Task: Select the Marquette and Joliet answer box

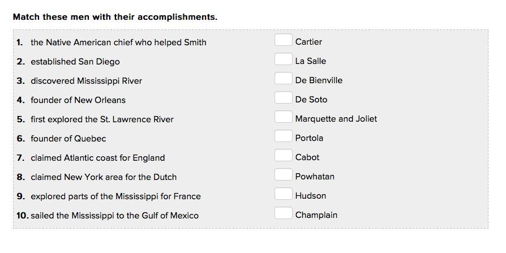Action: pos(283,117)
